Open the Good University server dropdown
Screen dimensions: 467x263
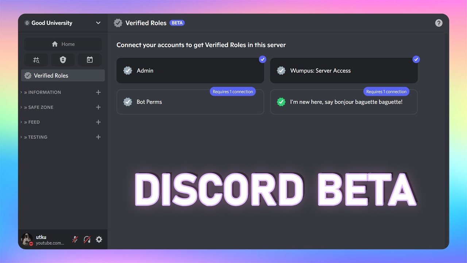click(x=98, y=23)
